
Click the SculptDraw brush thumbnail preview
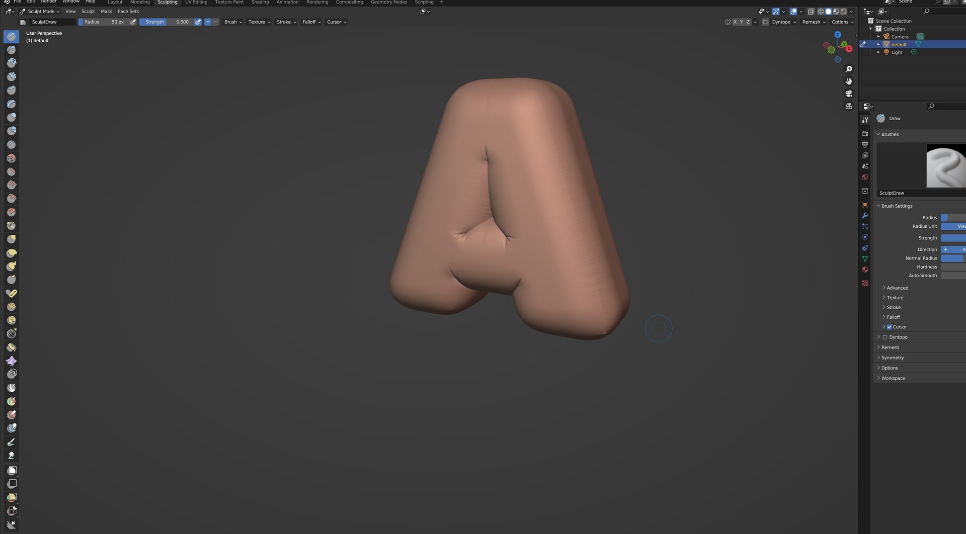(x=946, y=166)
